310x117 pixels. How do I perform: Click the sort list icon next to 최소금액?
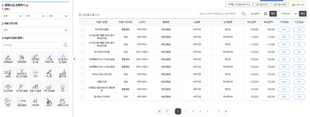click(265, 14)
